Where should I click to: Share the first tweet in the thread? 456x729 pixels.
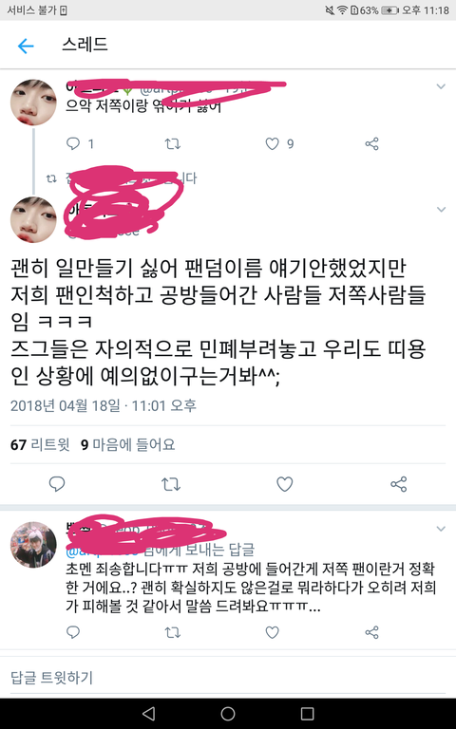pos(371,143)
